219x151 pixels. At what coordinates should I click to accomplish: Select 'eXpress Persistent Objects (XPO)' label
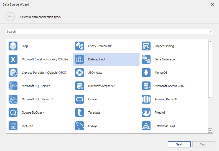[44, 73]
